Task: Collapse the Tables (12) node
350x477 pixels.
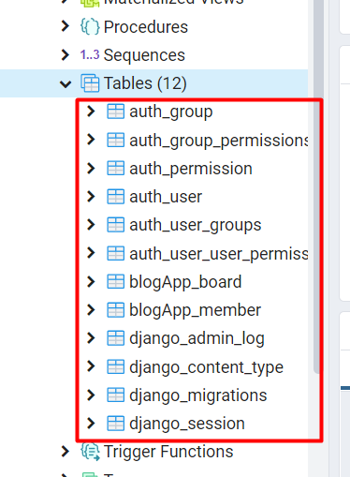Action: (66, 83)
